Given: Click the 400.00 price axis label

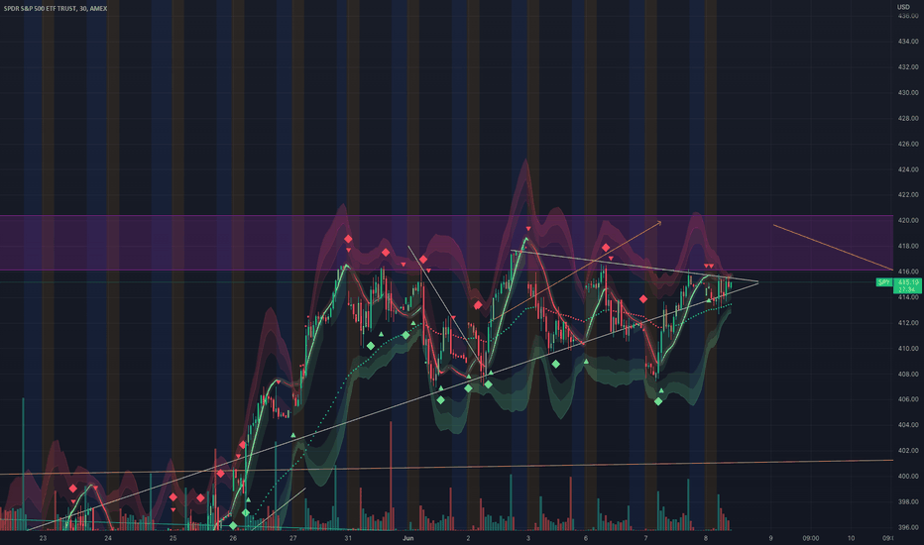Looking at the screenshot, I should pyautogui.click(x=908, y=476).
